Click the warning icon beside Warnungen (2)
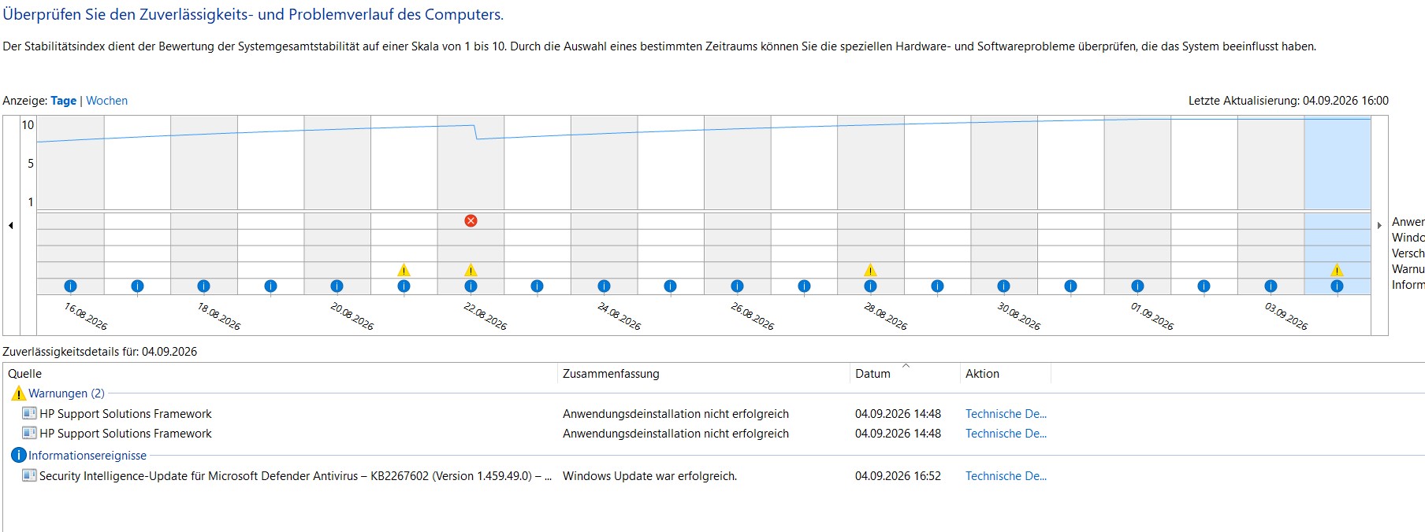The width and height of the screenshot is (1425, 532). [18, 393]
